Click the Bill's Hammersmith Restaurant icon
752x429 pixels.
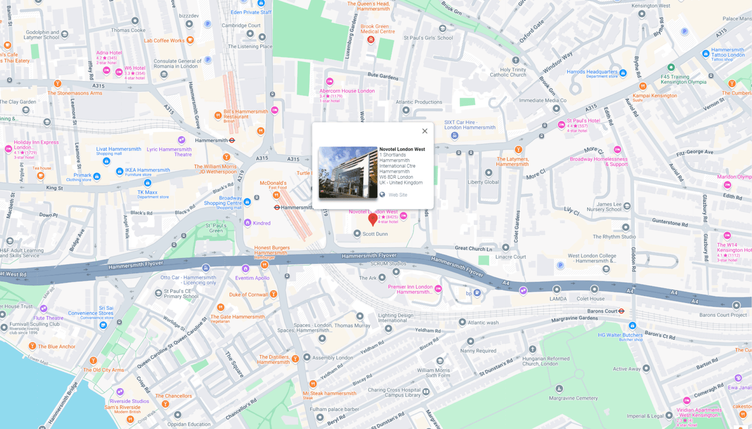click(218, 116)
